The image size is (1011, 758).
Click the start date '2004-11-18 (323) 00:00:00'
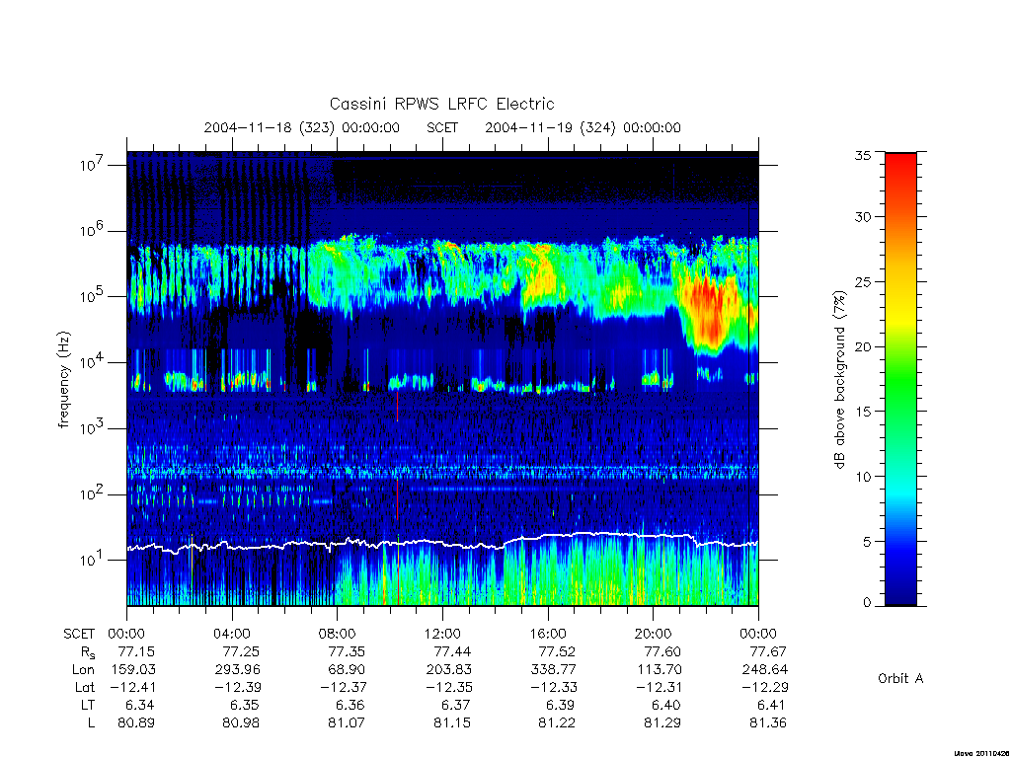point(302,127)
